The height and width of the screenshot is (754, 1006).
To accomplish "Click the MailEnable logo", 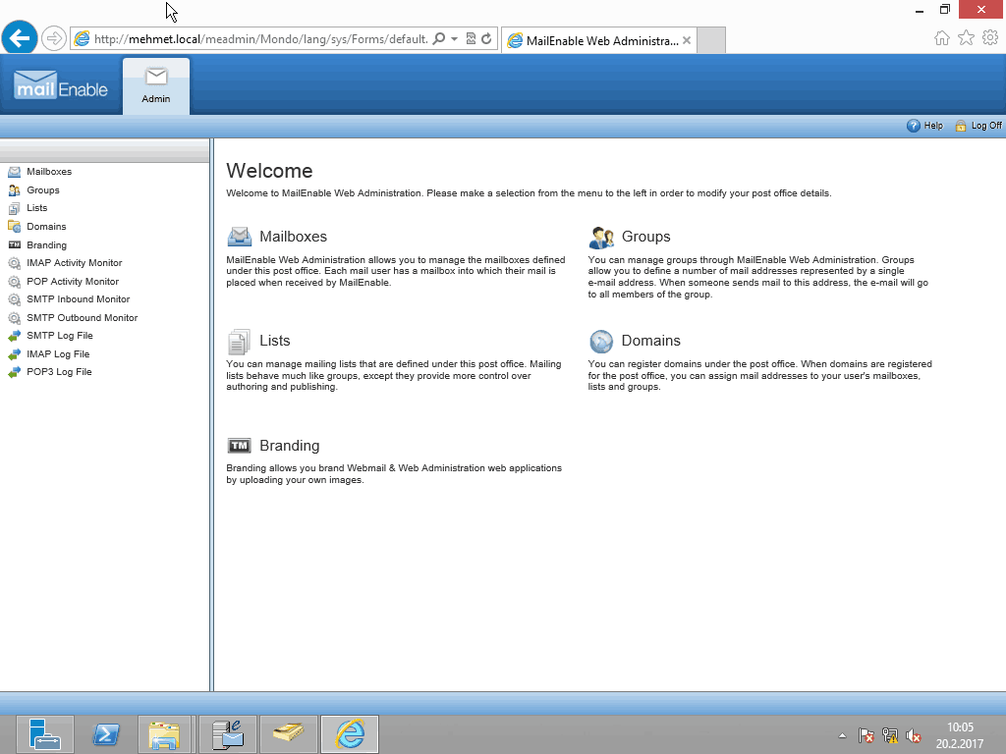I will (61, 86).
